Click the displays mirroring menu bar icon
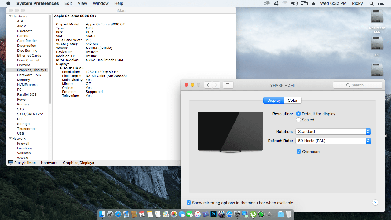 click(x=304, y=3)
